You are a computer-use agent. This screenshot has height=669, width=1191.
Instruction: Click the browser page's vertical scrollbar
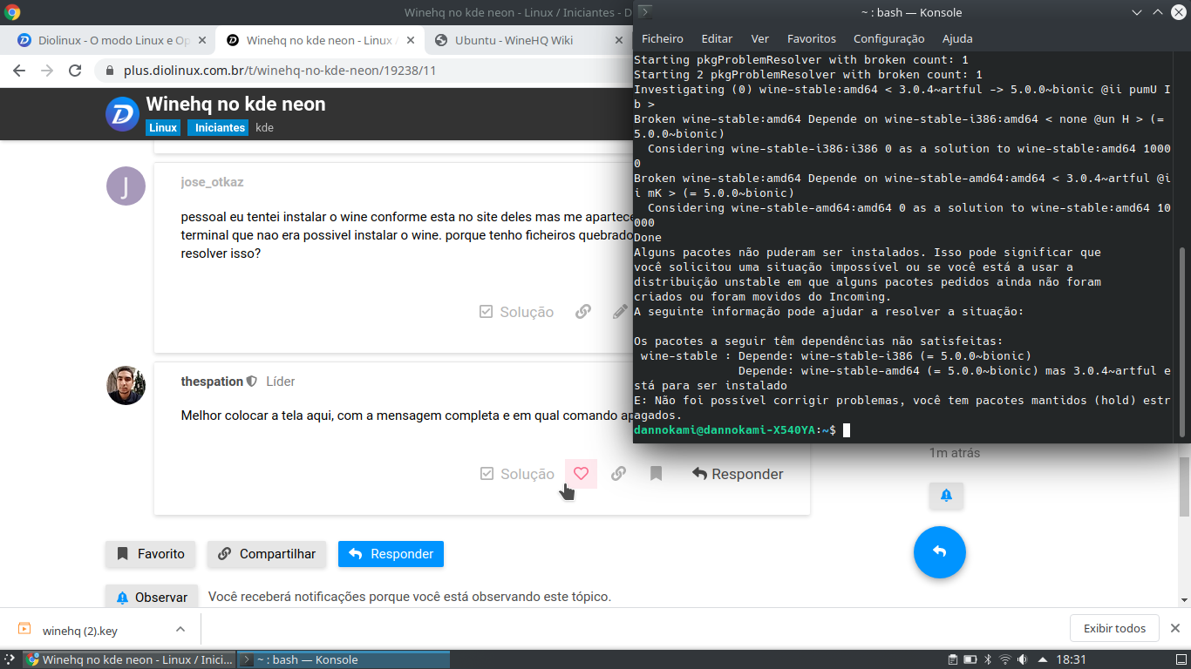pyautogui.click(x=1184, y=488)
